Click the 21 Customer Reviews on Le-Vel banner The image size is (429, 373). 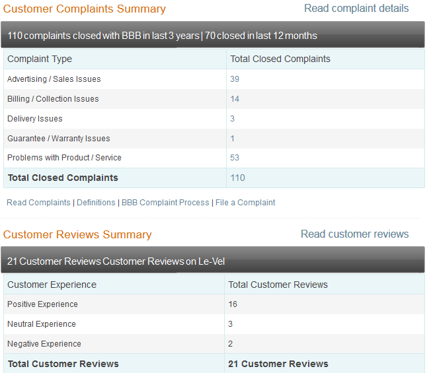pos(116,261)
